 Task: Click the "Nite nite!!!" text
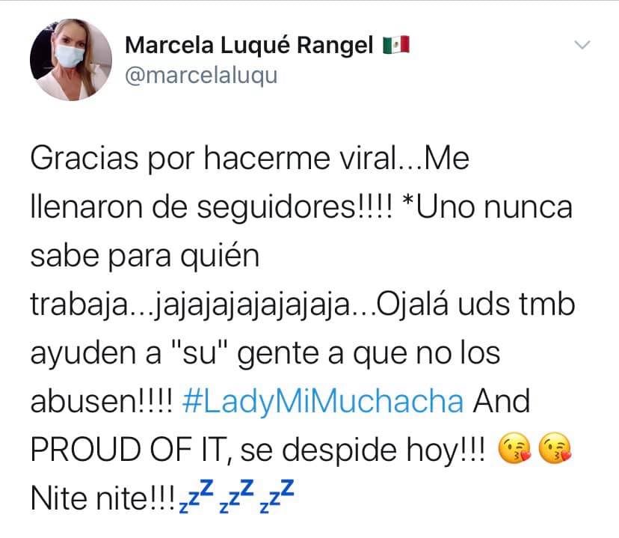click(102, 498)
